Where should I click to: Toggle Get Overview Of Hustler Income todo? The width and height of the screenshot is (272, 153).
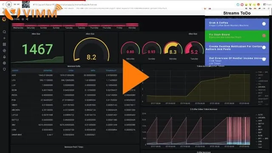coord(264,59)
